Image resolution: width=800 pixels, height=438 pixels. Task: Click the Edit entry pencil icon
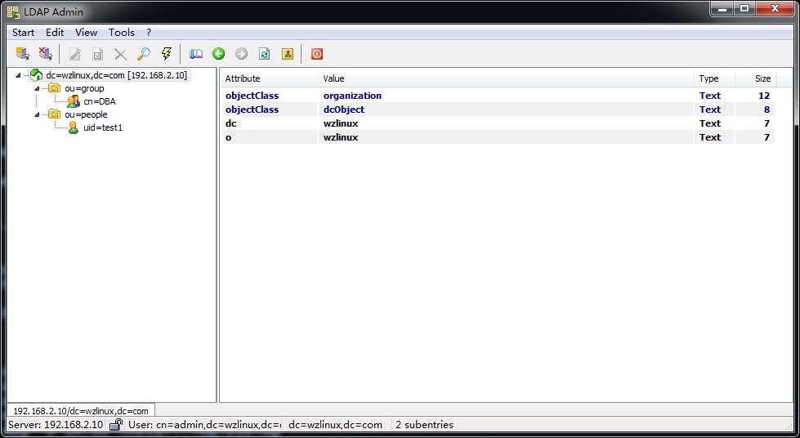[x=75, y=54]
